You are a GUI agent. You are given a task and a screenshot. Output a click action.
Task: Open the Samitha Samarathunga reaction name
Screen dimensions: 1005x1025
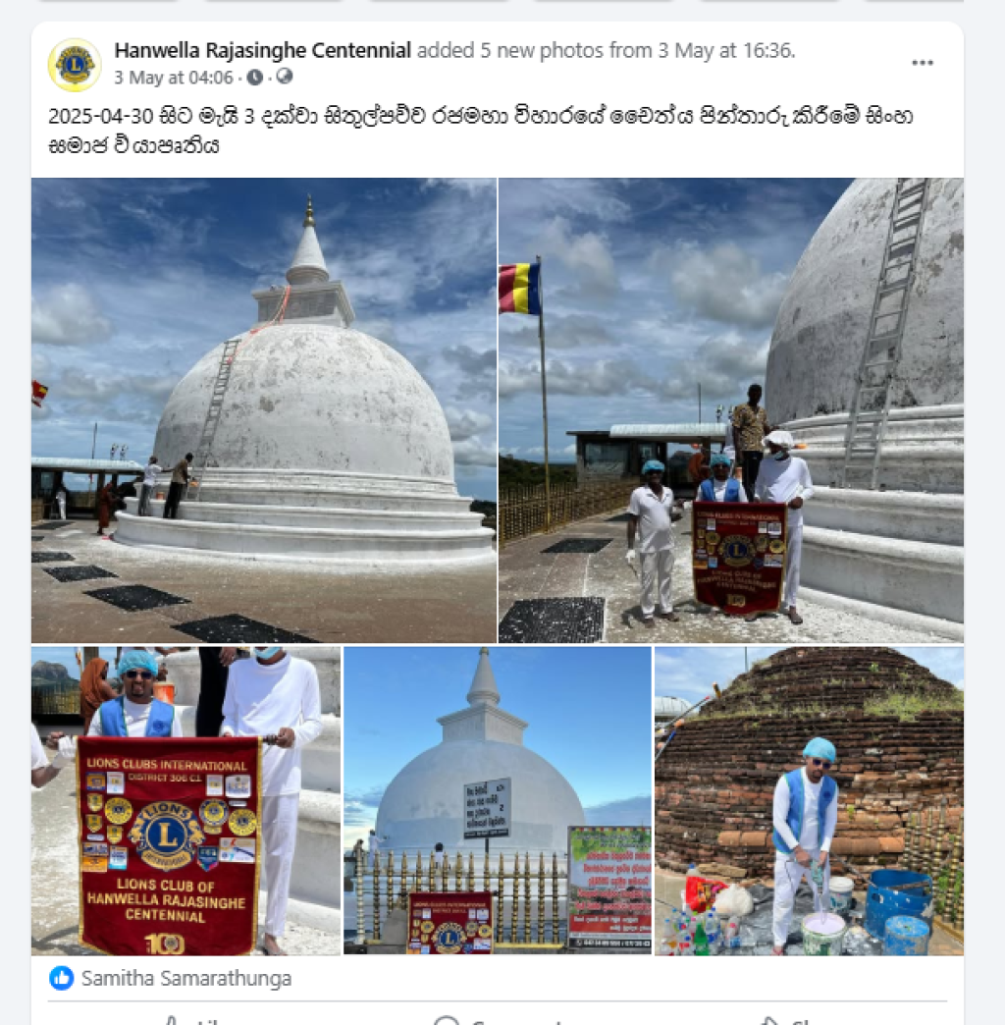[x=186, y=979]
